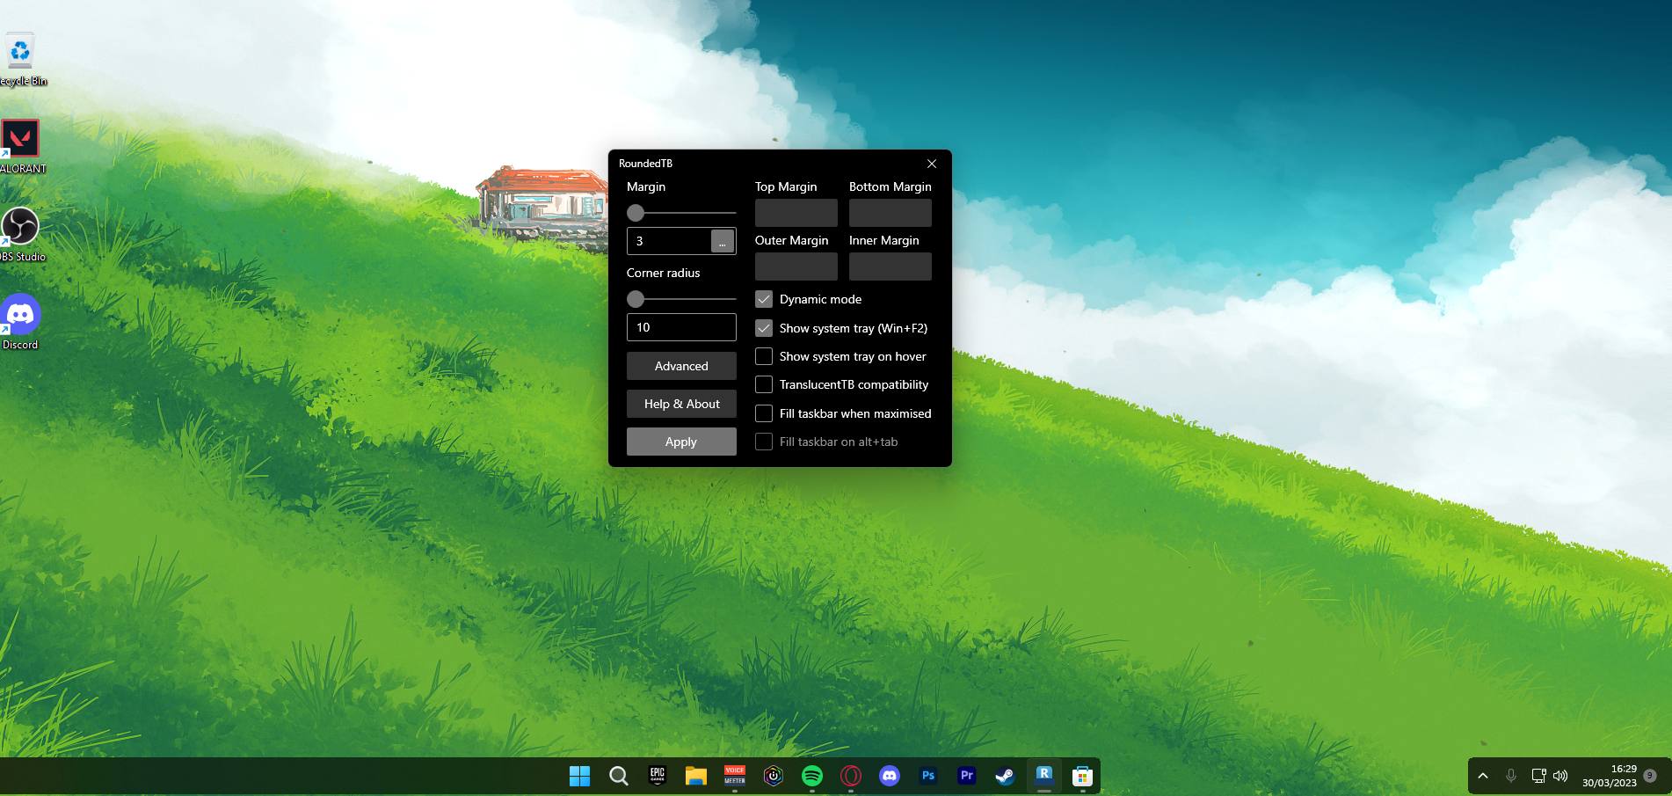Open Discord from the taskbar
The image size is (1672, 796).
[890, 776]
